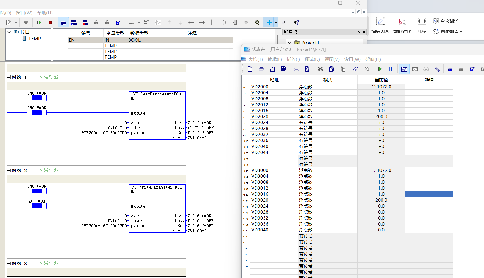Click the MC_WriteParameter:FC1 block title
The height and width of the screenshot is (278, 484).
click(157, 187)
